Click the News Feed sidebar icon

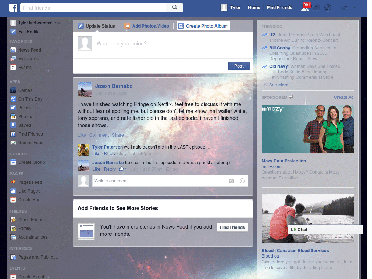coord(13,50)
